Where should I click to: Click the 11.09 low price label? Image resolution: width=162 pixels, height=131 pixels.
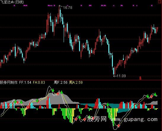(121, 76)
